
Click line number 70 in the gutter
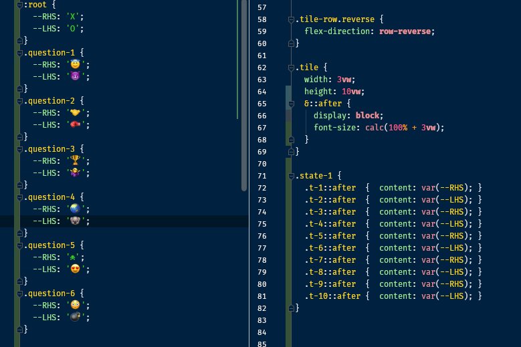[262, 164]
